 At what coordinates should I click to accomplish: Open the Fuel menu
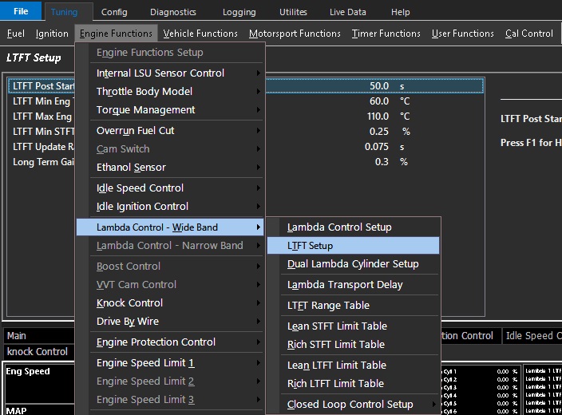click(x=16, y=34)
